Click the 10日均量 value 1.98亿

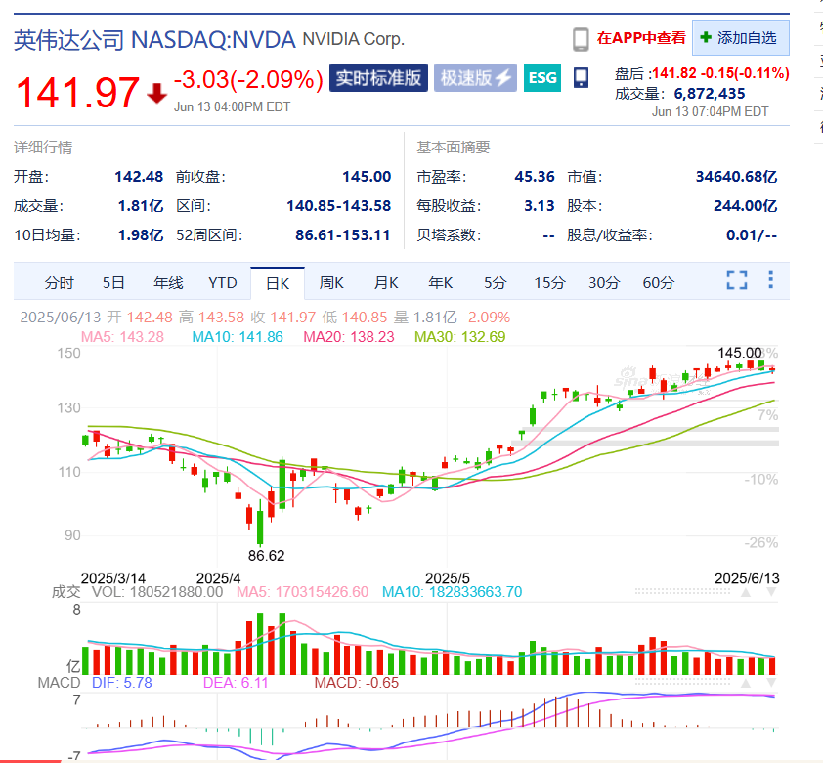[141, 235]
